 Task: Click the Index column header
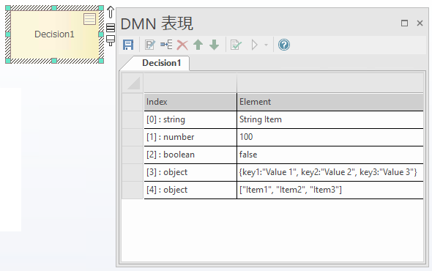coord(190,102)
